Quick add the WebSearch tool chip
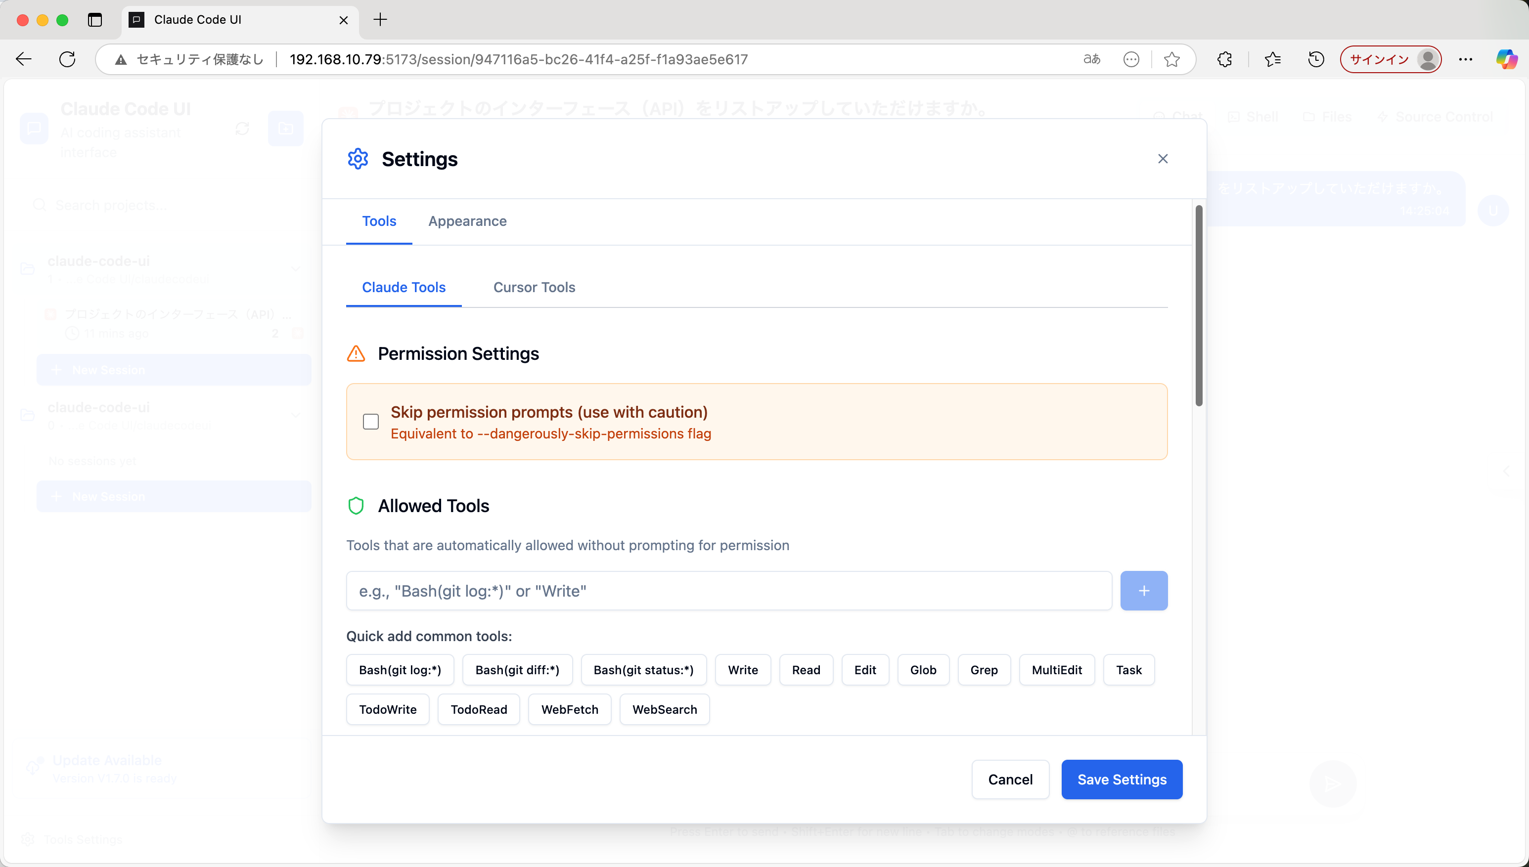The width and height of the screenshot is (1529, 867). [664, 709]
